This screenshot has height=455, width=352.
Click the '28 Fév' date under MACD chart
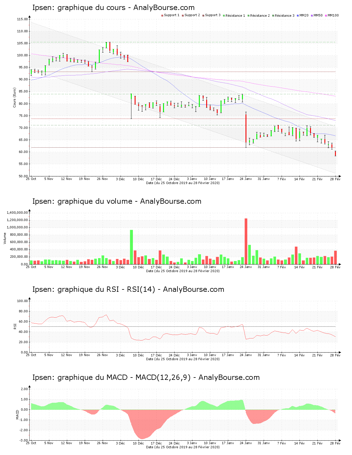[335, 443]
